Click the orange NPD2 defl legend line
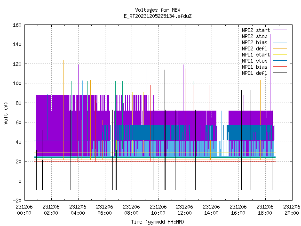This screenshot has height=226, width=301. pyautogui.click(x=280, y=48)
